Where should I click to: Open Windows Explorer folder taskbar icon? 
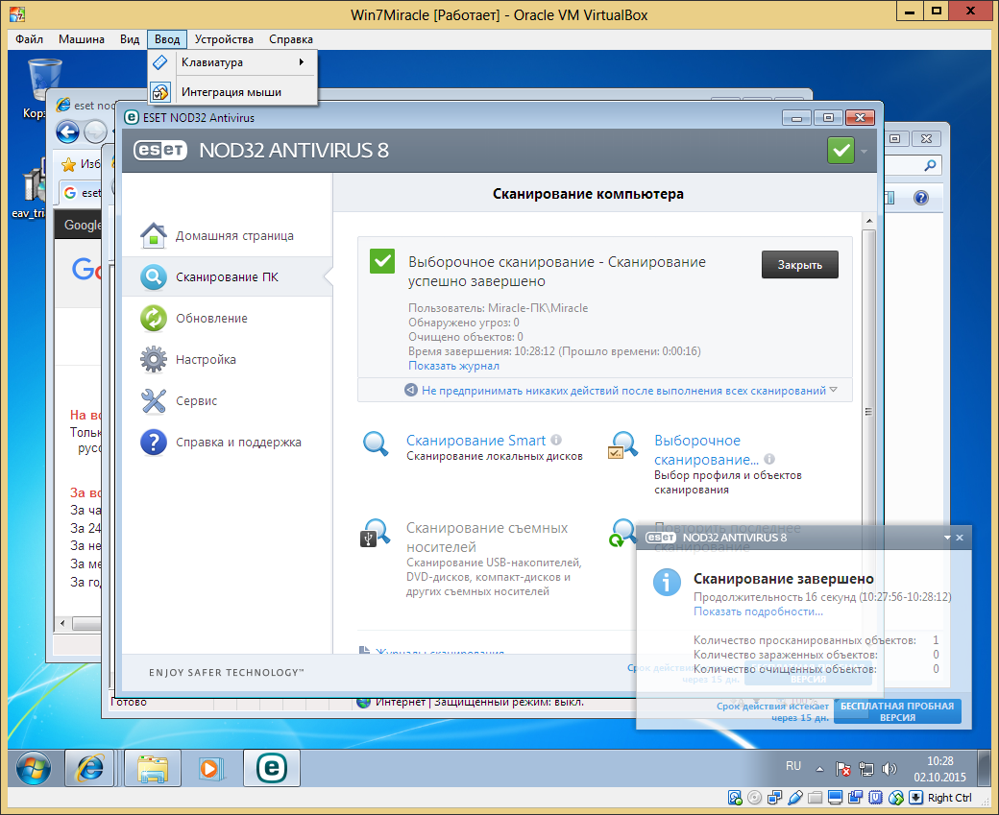tap(153, 768)
